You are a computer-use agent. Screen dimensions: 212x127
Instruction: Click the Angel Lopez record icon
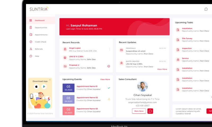pos(65,49)
